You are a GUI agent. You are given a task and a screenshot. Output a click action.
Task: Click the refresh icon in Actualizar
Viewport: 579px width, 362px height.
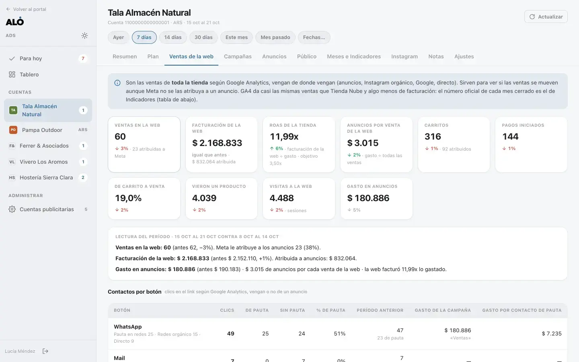[x=532, y=16]
